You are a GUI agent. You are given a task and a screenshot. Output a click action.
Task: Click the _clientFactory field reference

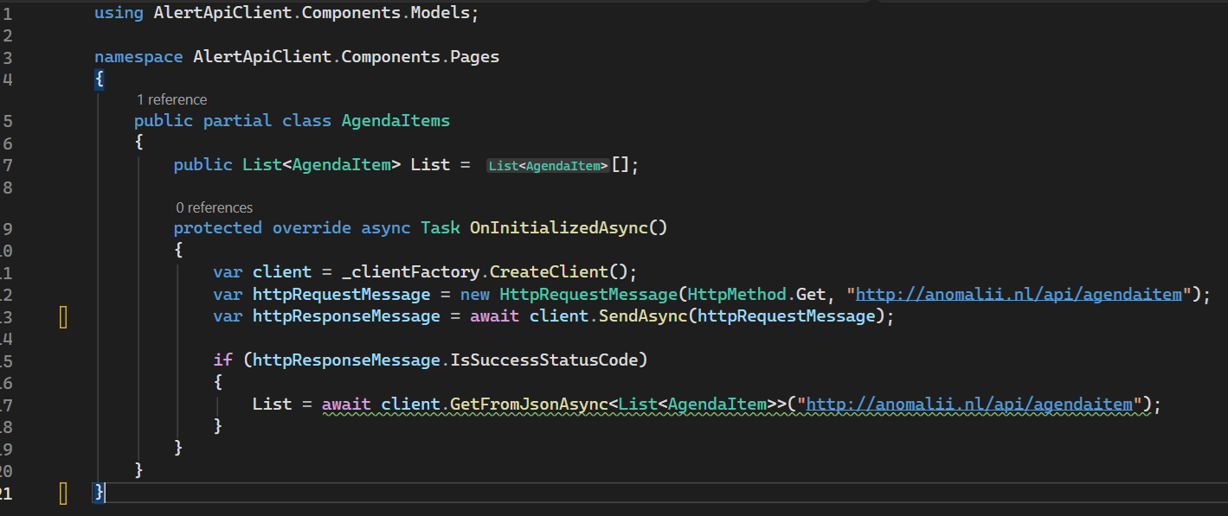tap(413, 272)
